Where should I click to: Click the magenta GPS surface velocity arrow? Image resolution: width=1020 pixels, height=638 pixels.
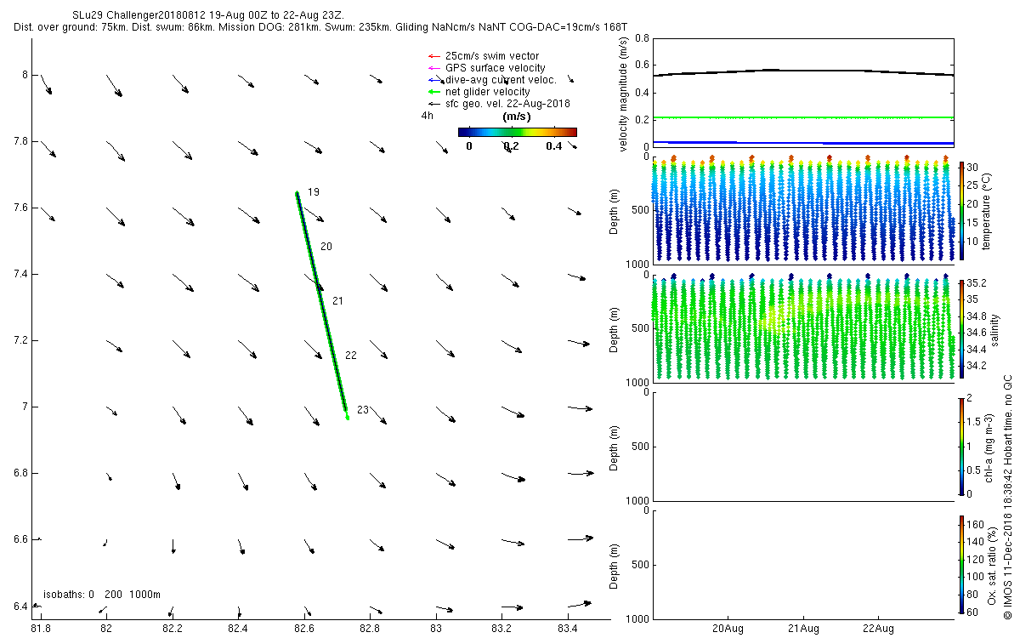click(x=433, y=68)
